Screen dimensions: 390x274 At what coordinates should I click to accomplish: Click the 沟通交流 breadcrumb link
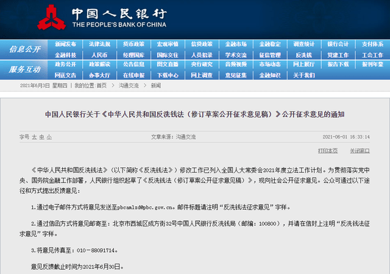pyautogui.click(x=129, y=85)
